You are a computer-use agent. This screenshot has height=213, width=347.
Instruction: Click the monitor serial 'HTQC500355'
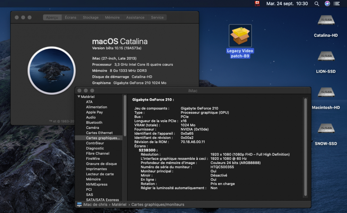[x=222, y=167]
